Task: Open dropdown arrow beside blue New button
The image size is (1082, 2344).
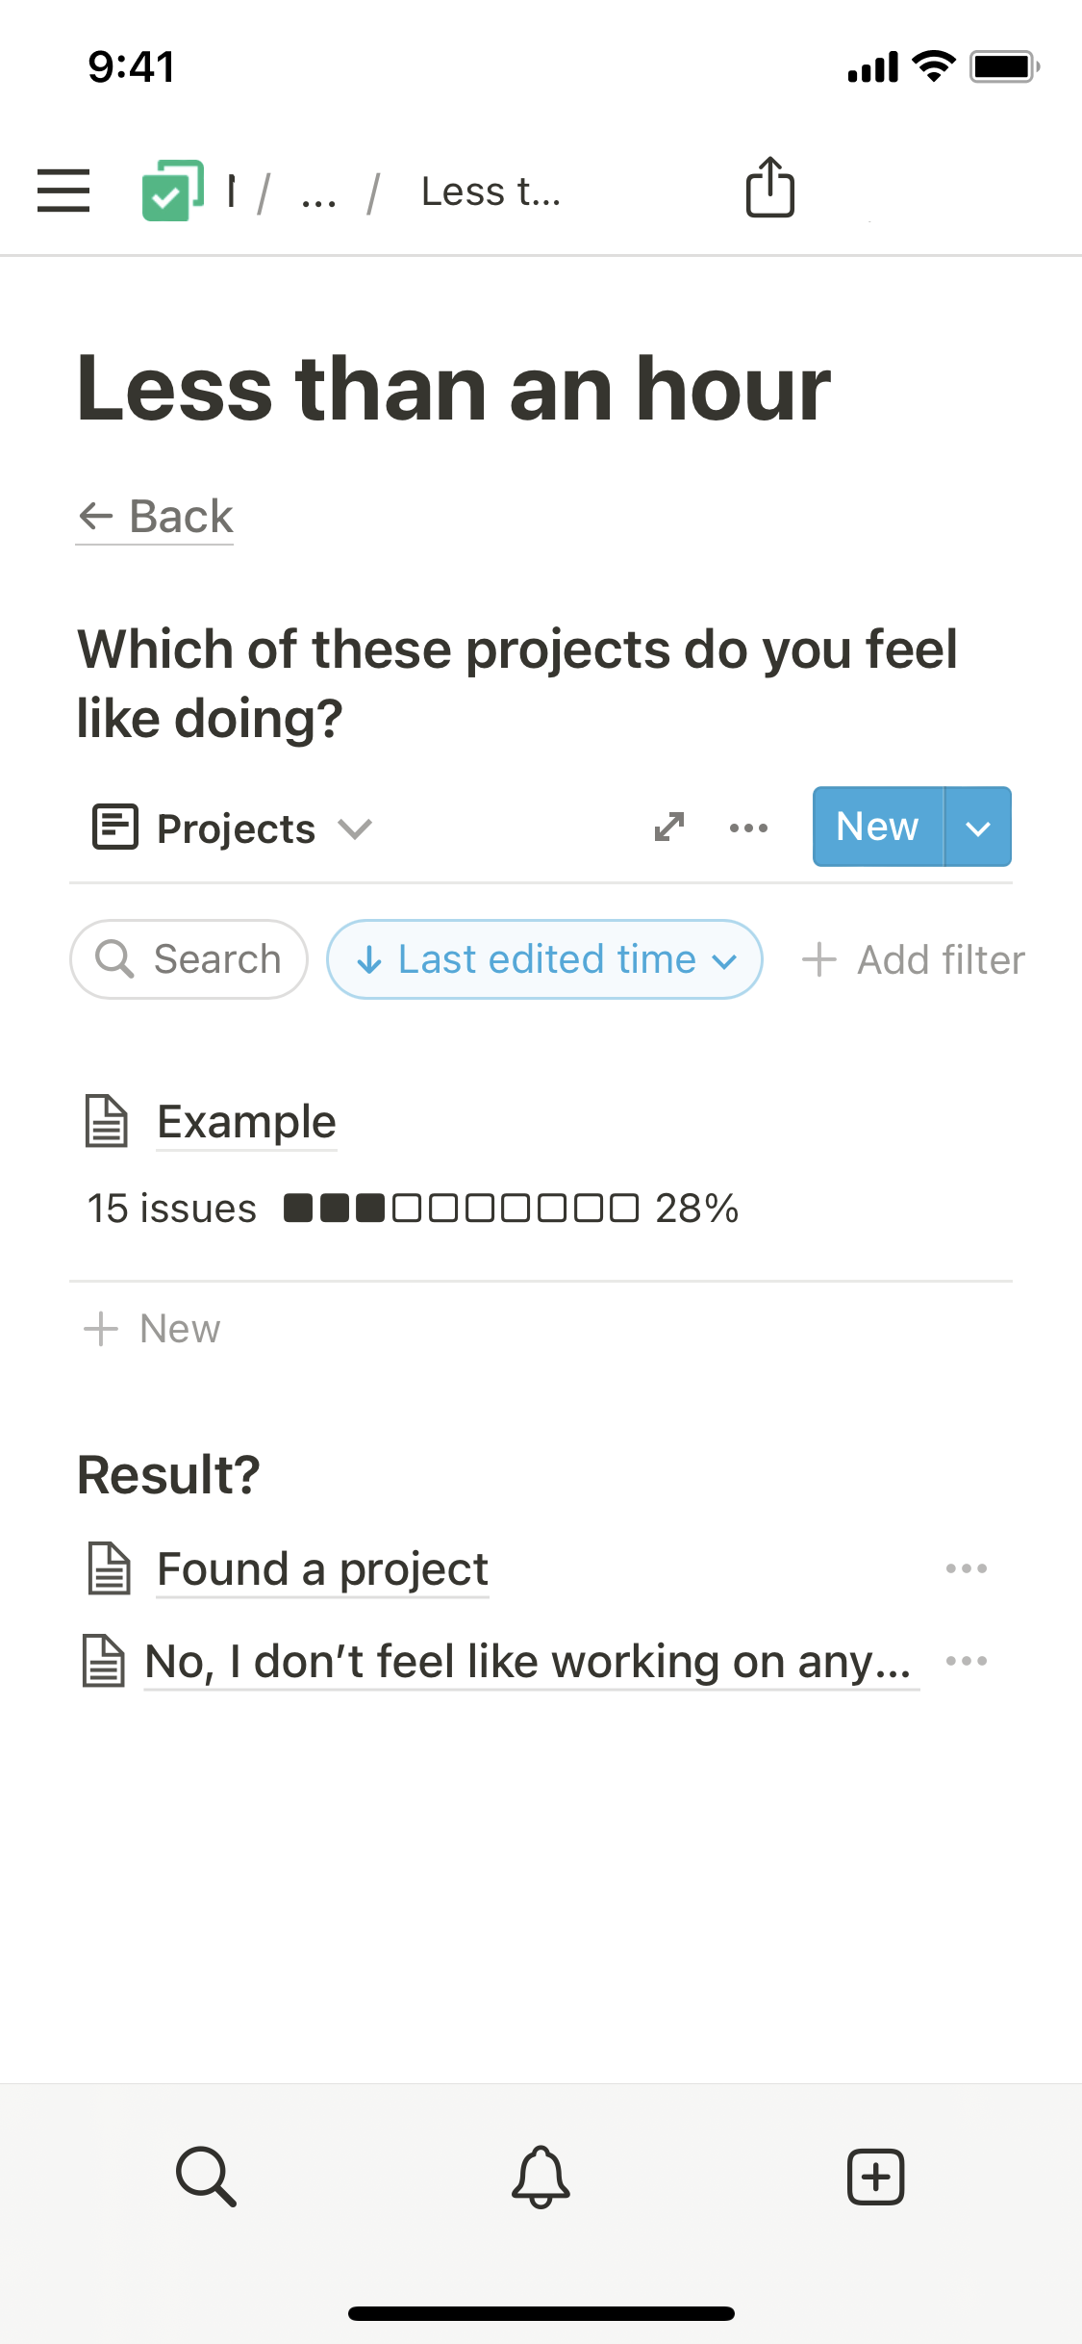Action: point(978,828)
